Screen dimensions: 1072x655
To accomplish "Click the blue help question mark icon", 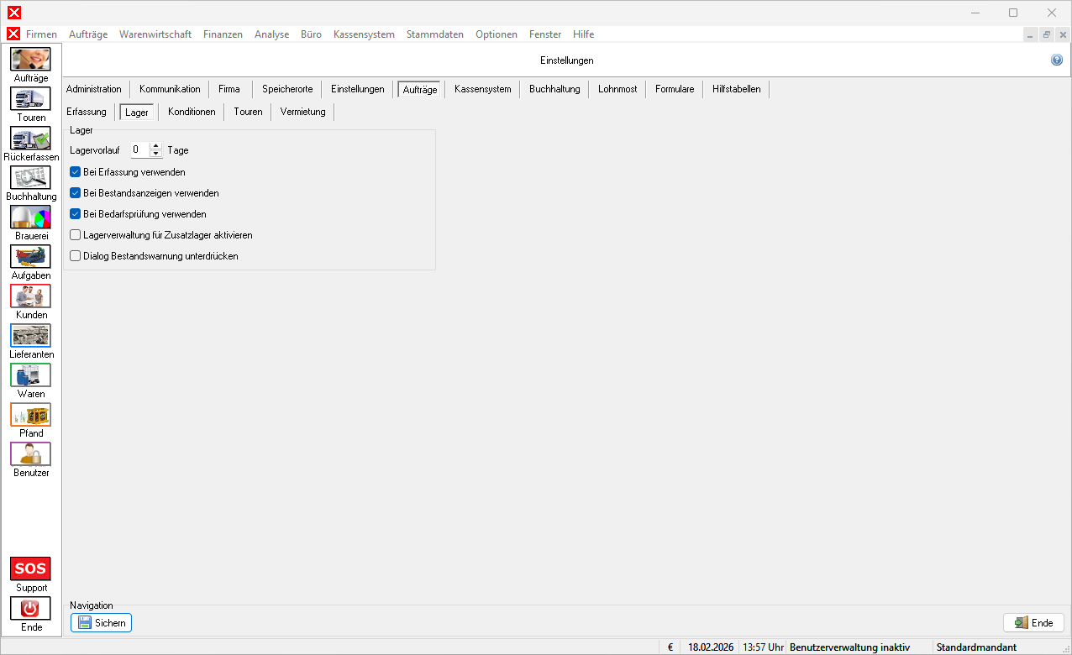I will click(x=1057, y=60).
